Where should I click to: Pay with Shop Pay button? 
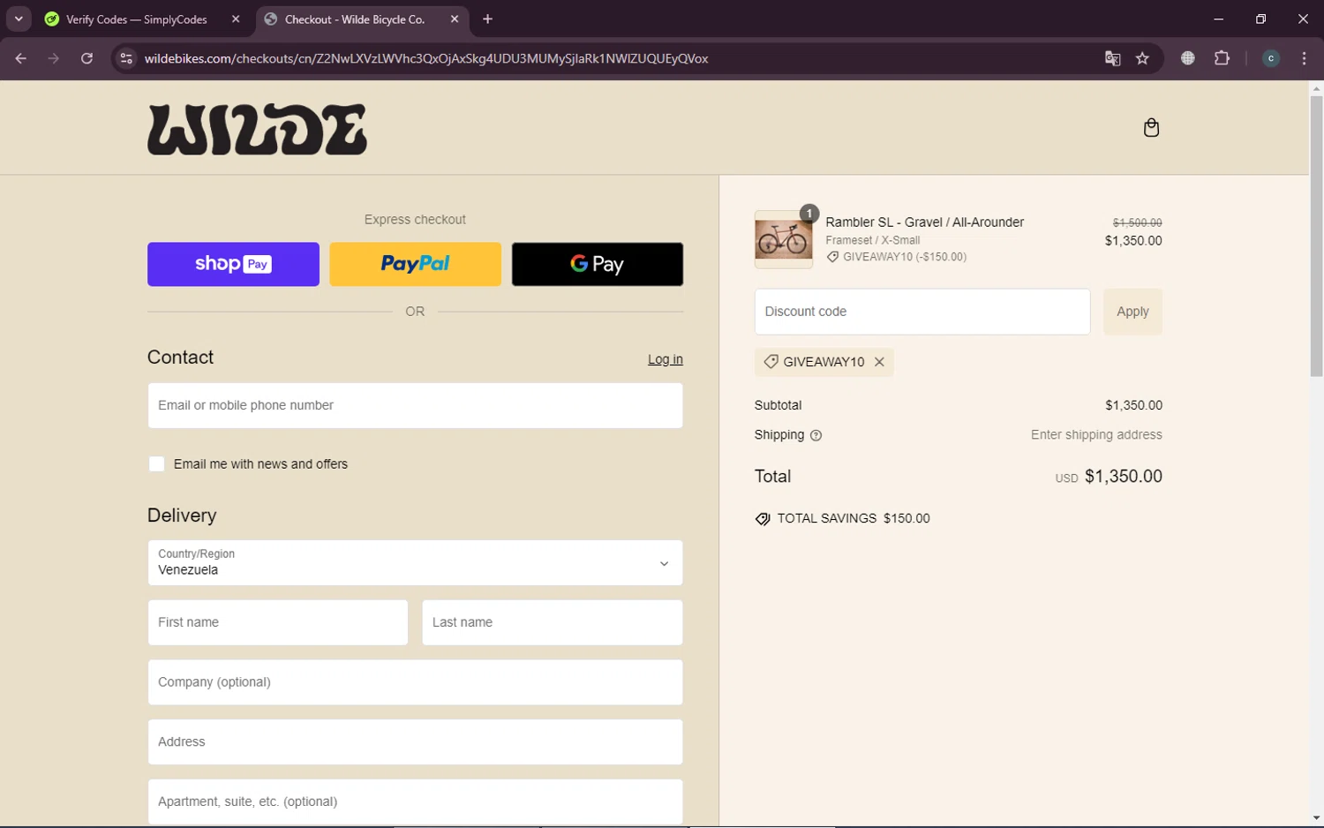(x=233, y=264)
